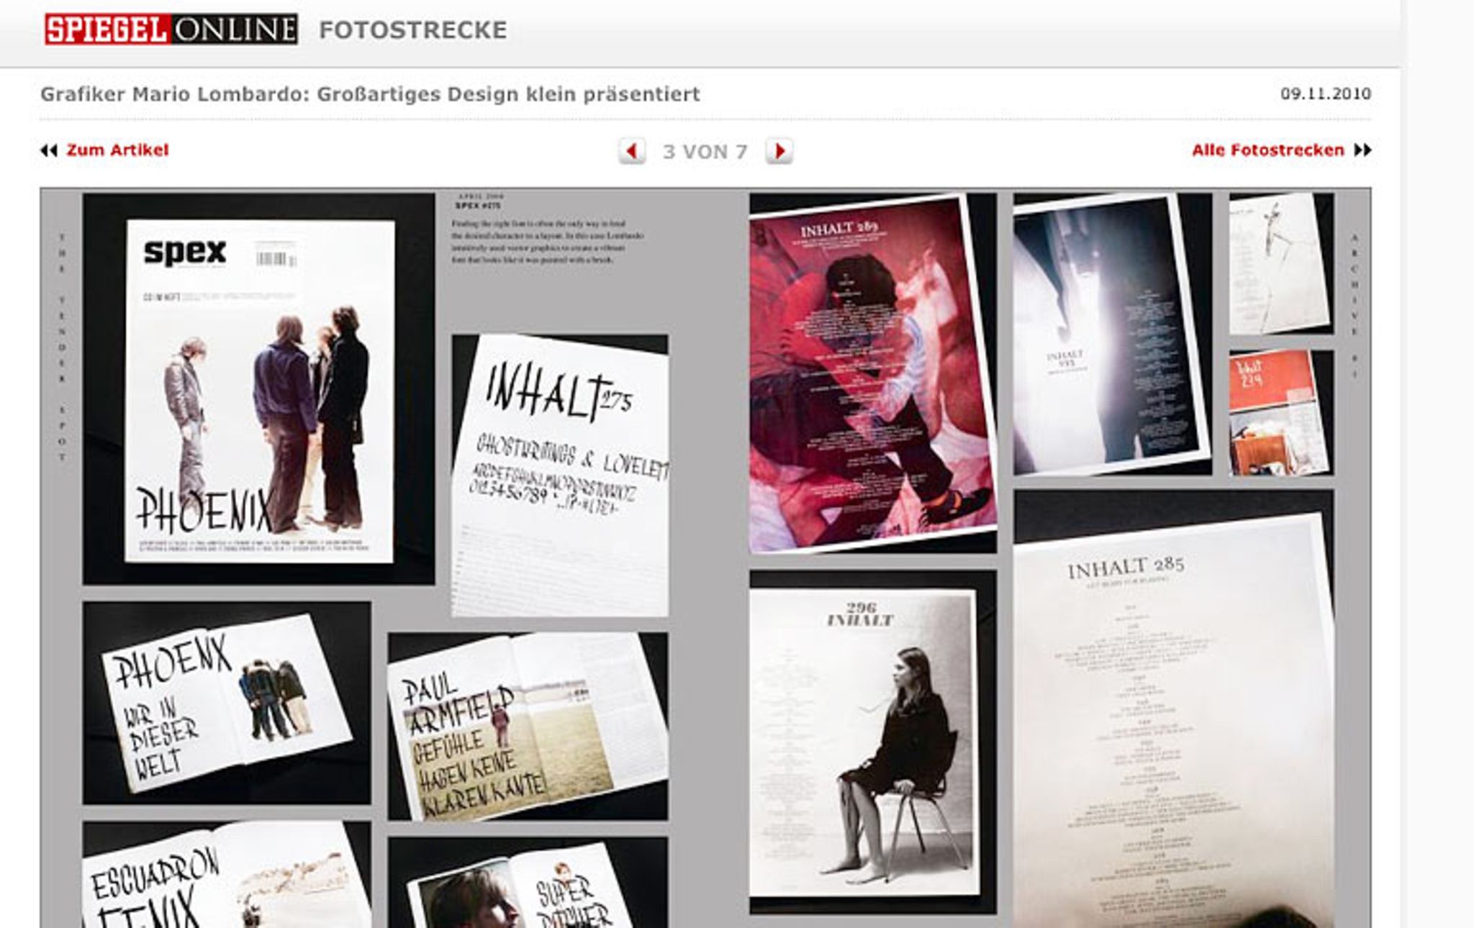
Task: Click the red Inhalt 289 page image
Action: [x=872, y=373]
